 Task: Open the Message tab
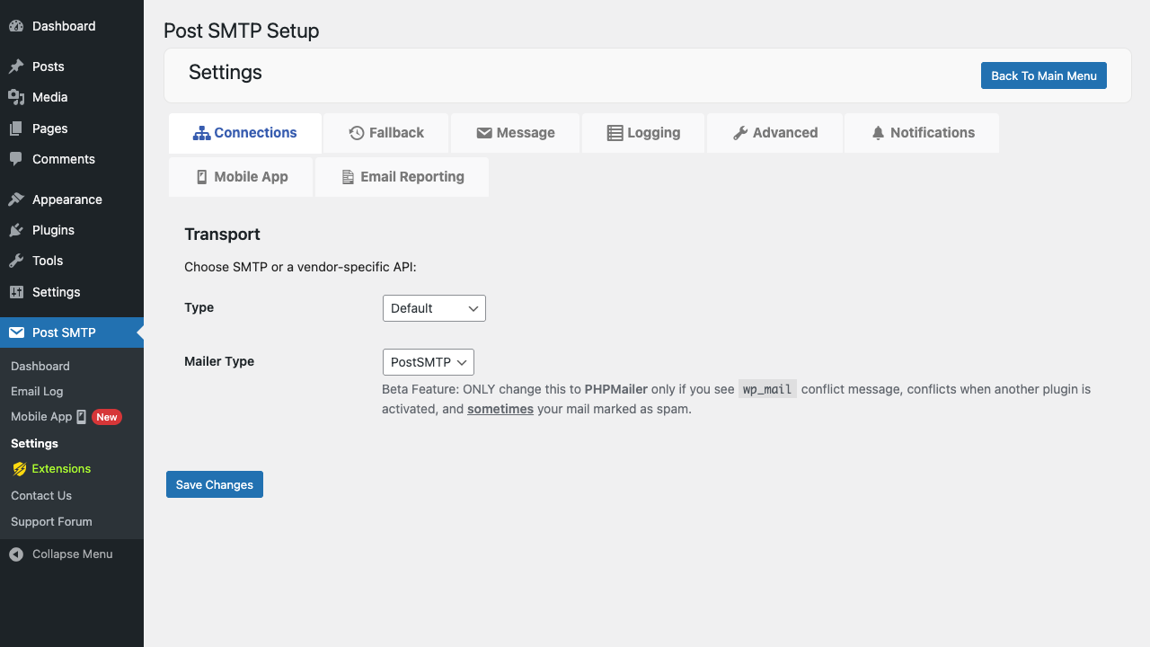click(x=516, y=133)
